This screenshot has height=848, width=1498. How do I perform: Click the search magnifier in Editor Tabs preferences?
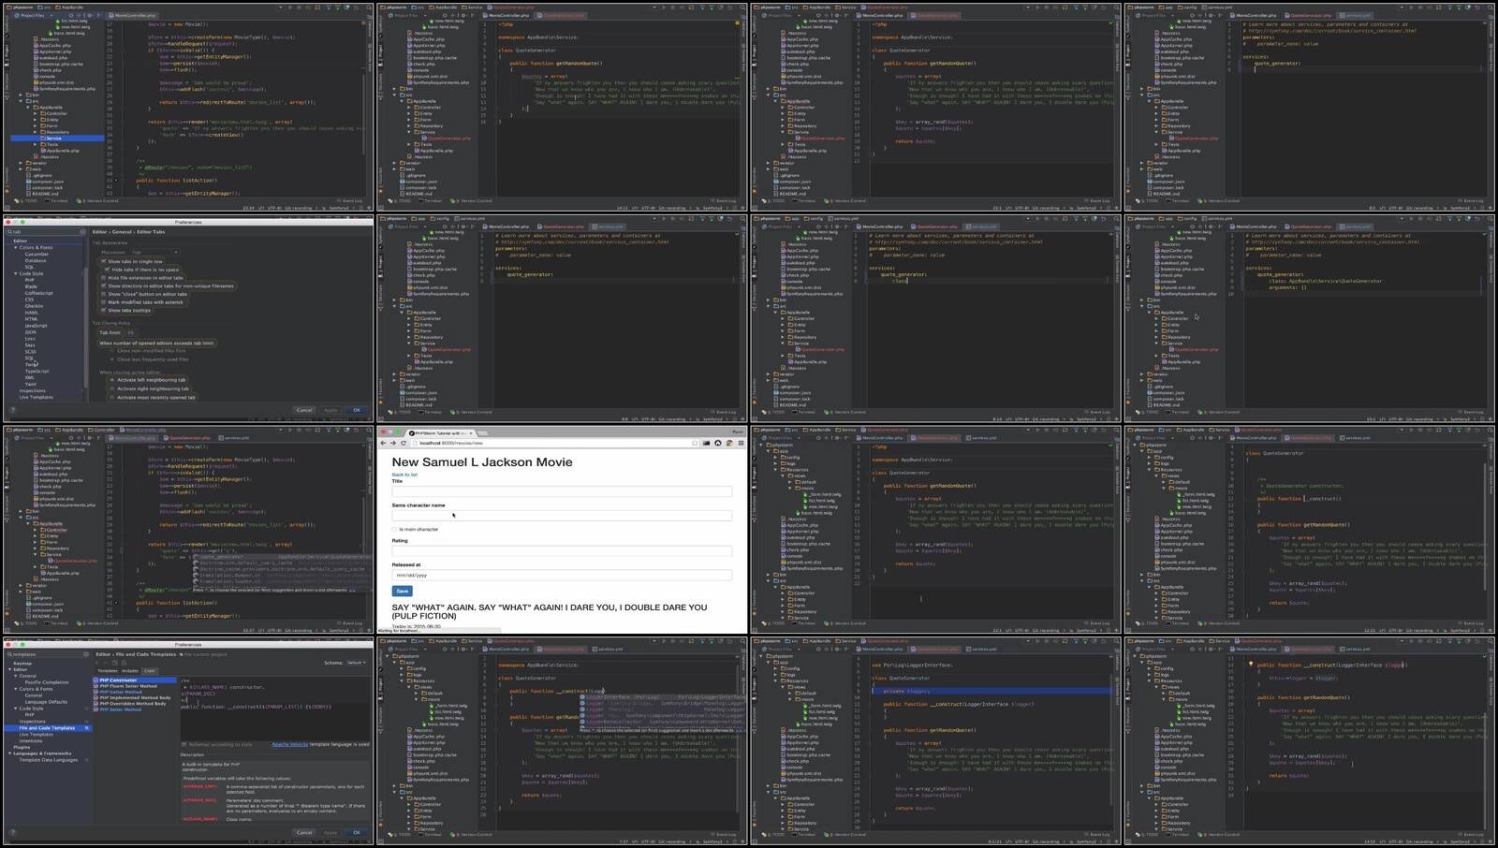(x=10, y=232)
